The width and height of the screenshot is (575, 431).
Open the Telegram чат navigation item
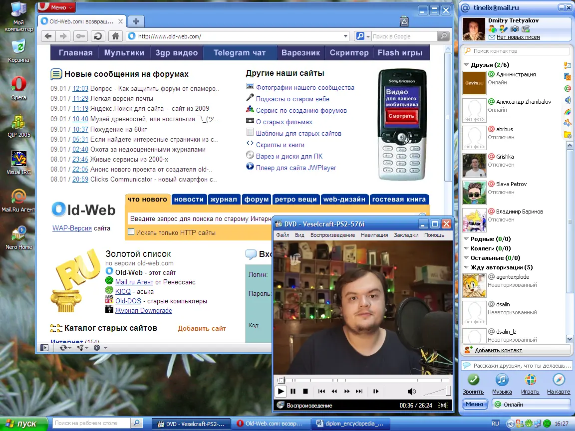(240, 53)
